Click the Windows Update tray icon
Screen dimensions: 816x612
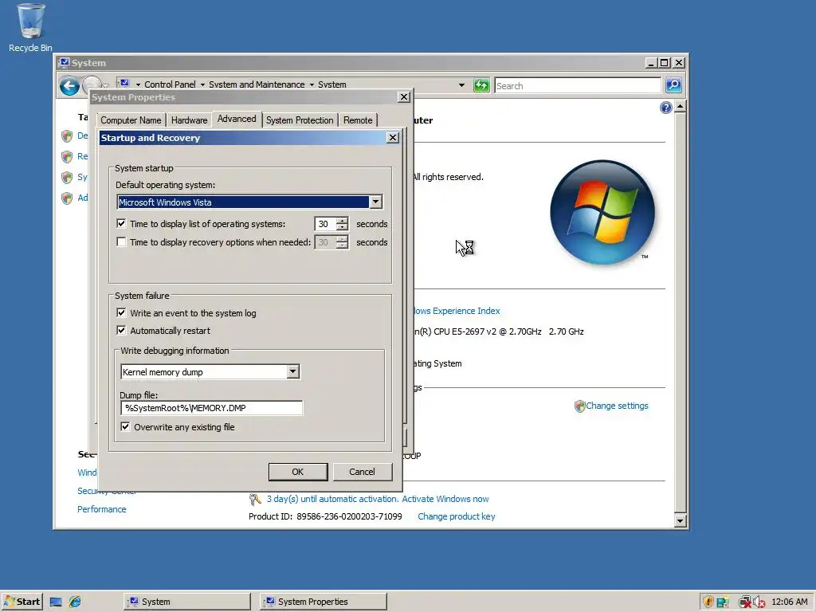tap(723, 602)
